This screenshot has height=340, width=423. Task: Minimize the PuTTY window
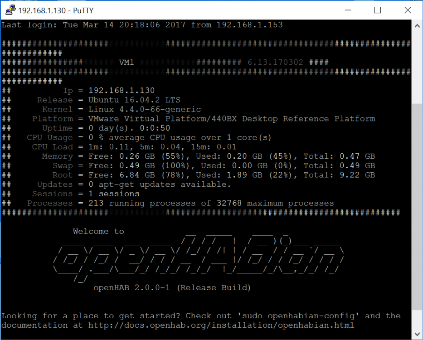click(x=348, y=10)
